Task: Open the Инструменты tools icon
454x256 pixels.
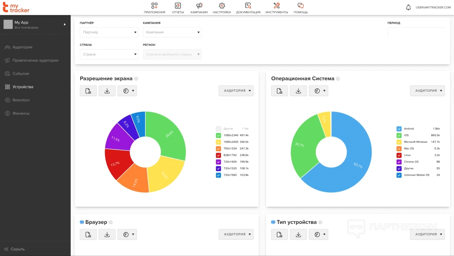Action: pos(277,6)
